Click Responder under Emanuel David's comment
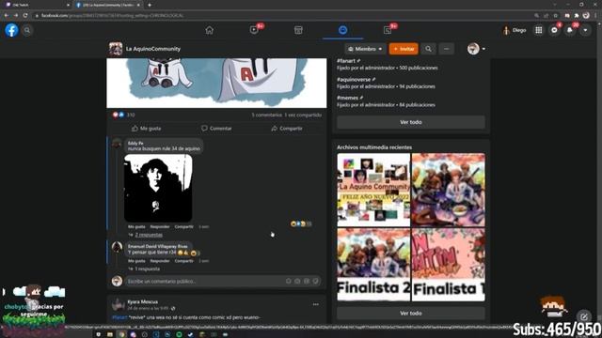 click(160, 261)
